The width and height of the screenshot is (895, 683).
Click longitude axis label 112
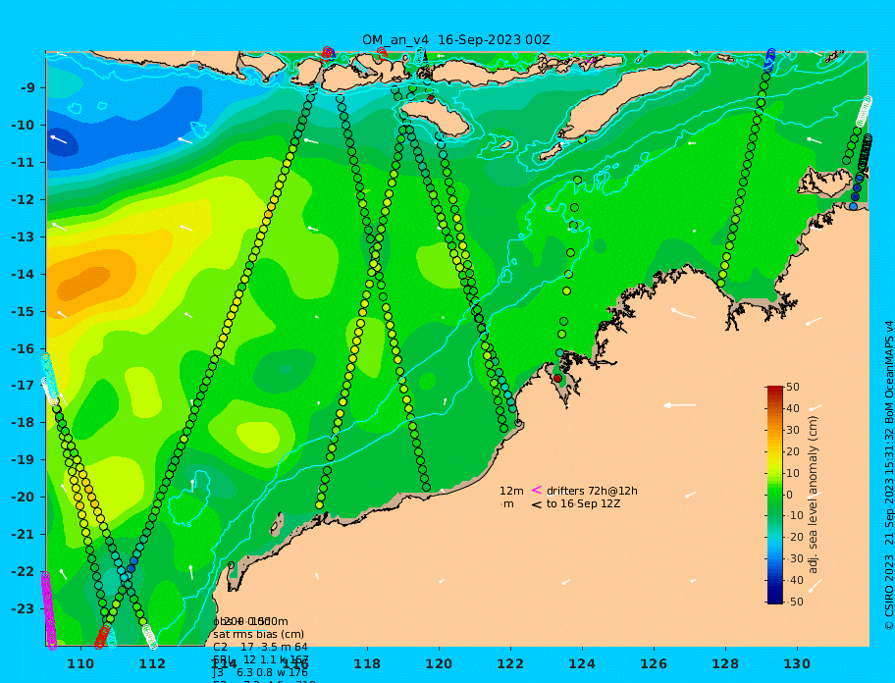152,664
